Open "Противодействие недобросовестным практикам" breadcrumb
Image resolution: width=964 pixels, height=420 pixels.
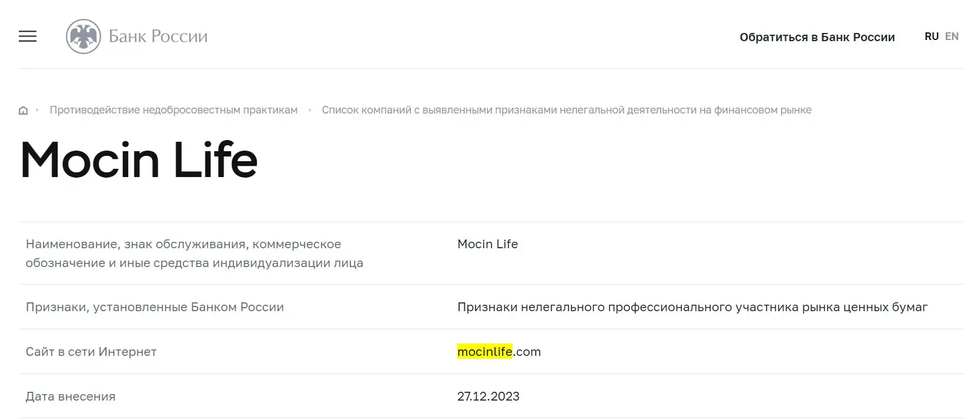point(173,110)
